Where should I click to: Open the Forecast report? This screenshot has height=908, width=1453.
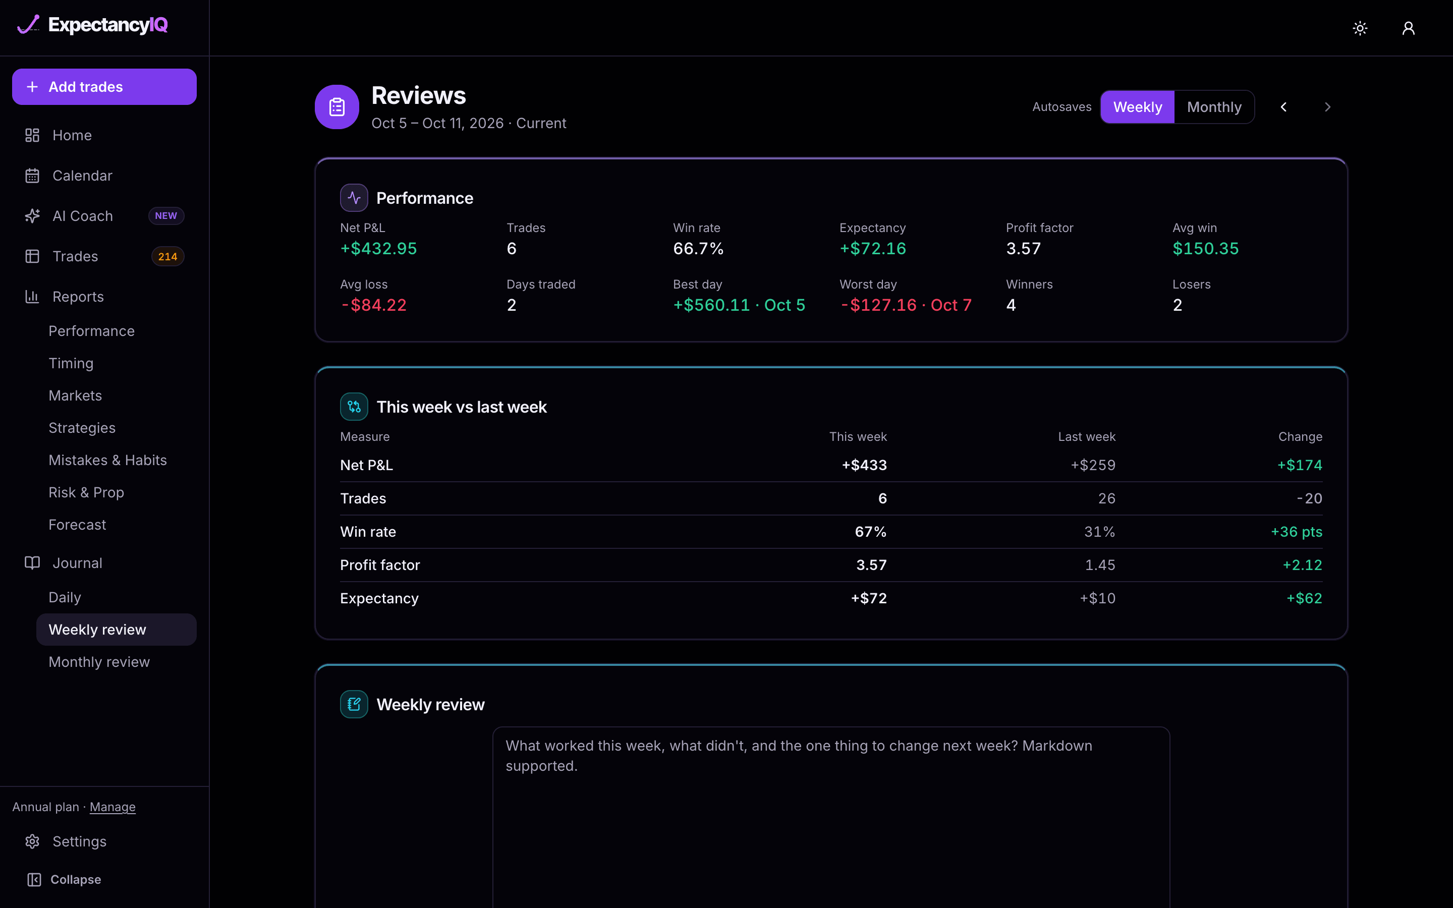[77, 524]
